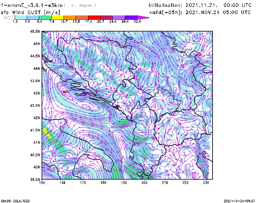Click the dashed white arrow at colorbar start
This screenshot has height=203, width=262.
tap(9, 17)
